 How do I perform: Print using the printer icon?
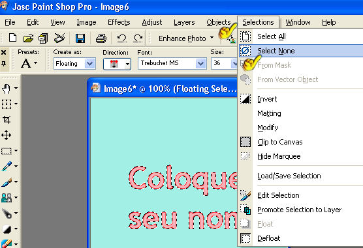tap(101, 38)
